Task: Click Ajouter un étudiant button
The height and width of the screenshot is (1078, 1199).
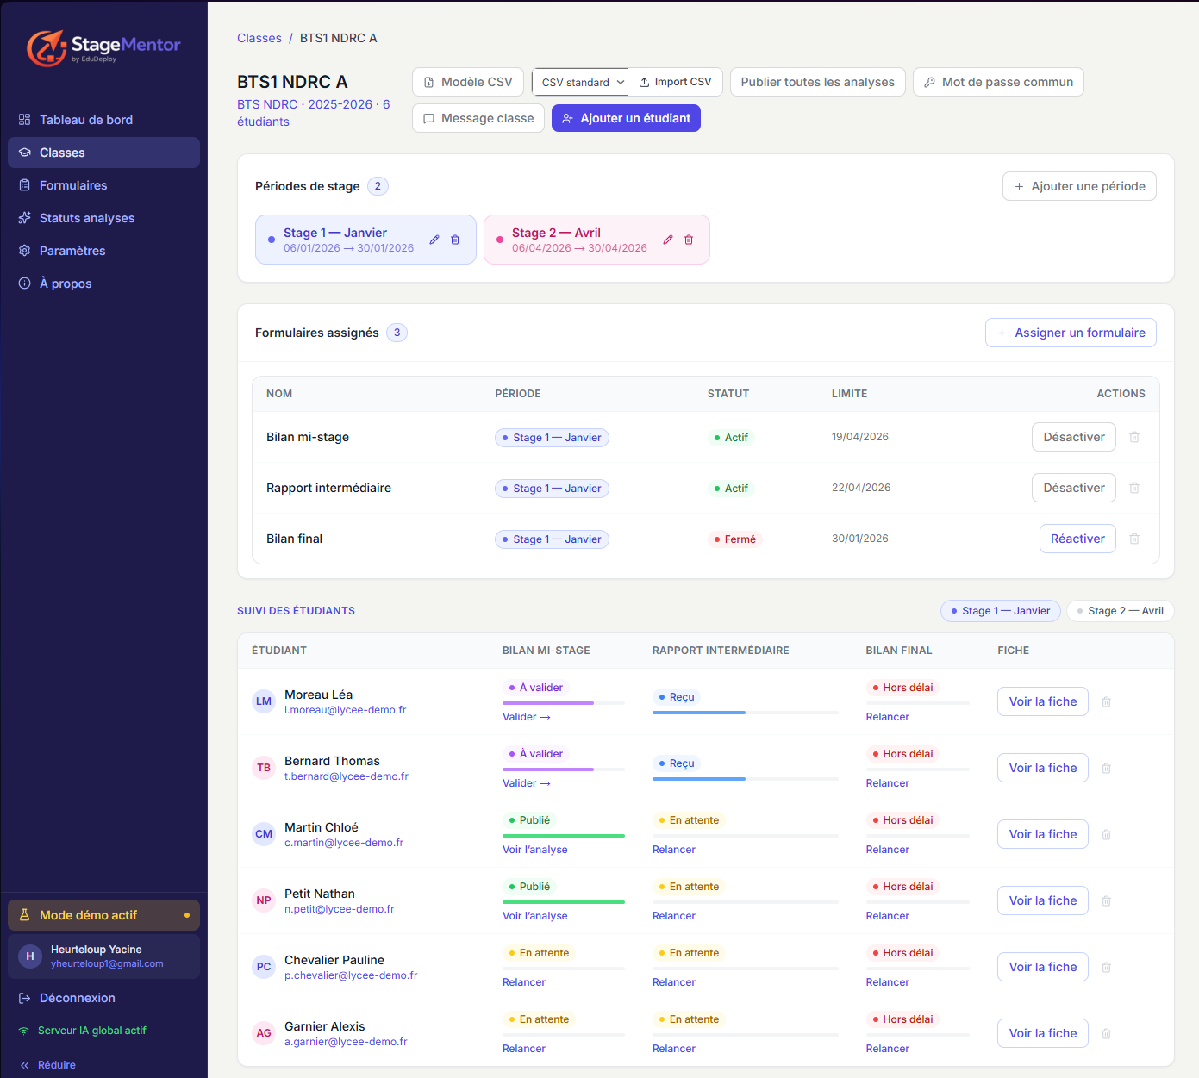Action: coord(626,118)
